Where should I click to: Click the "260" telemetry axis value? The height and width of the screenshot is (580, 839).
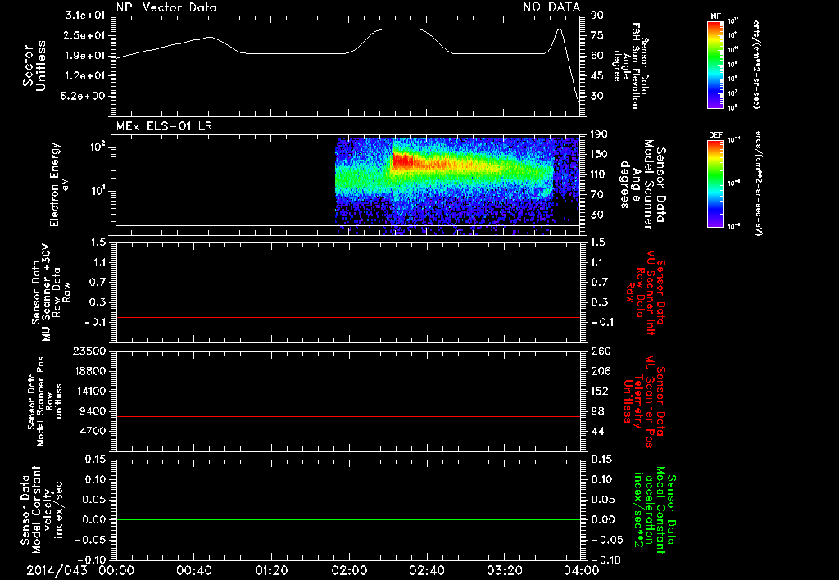click(601, 351)
